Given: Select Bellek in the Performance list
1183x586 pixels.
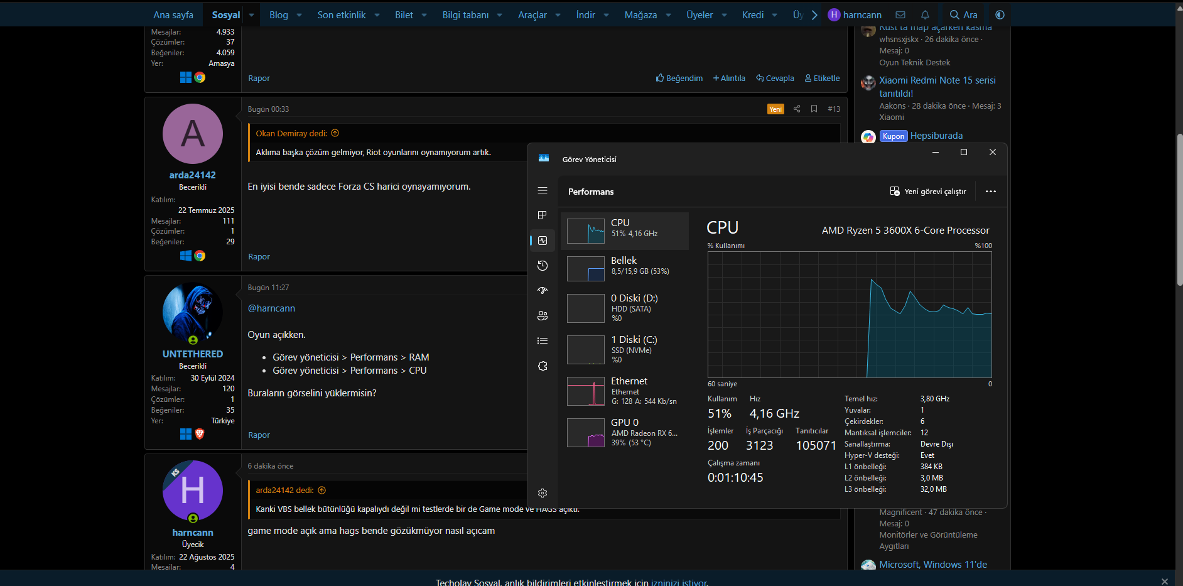Looking at the screenshot, I should point(625,269).
